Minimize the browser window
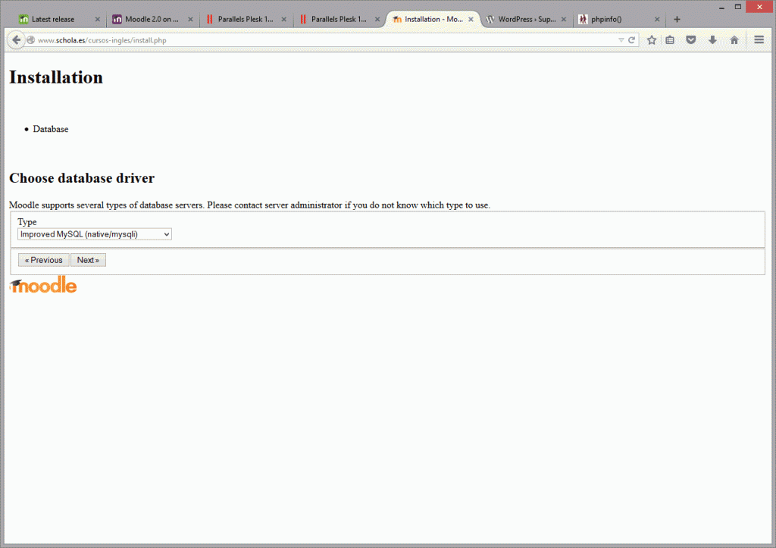This screenshot has height=548, width=776. pyautogui.click(x=721, y=7)
